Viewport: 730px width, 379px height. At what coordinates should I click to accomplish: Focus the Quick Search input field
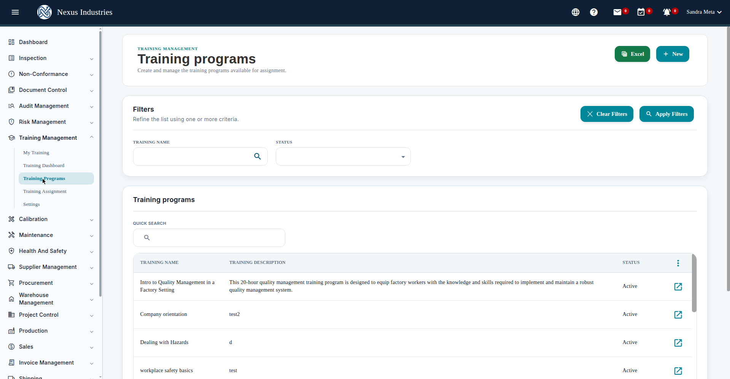209,238
